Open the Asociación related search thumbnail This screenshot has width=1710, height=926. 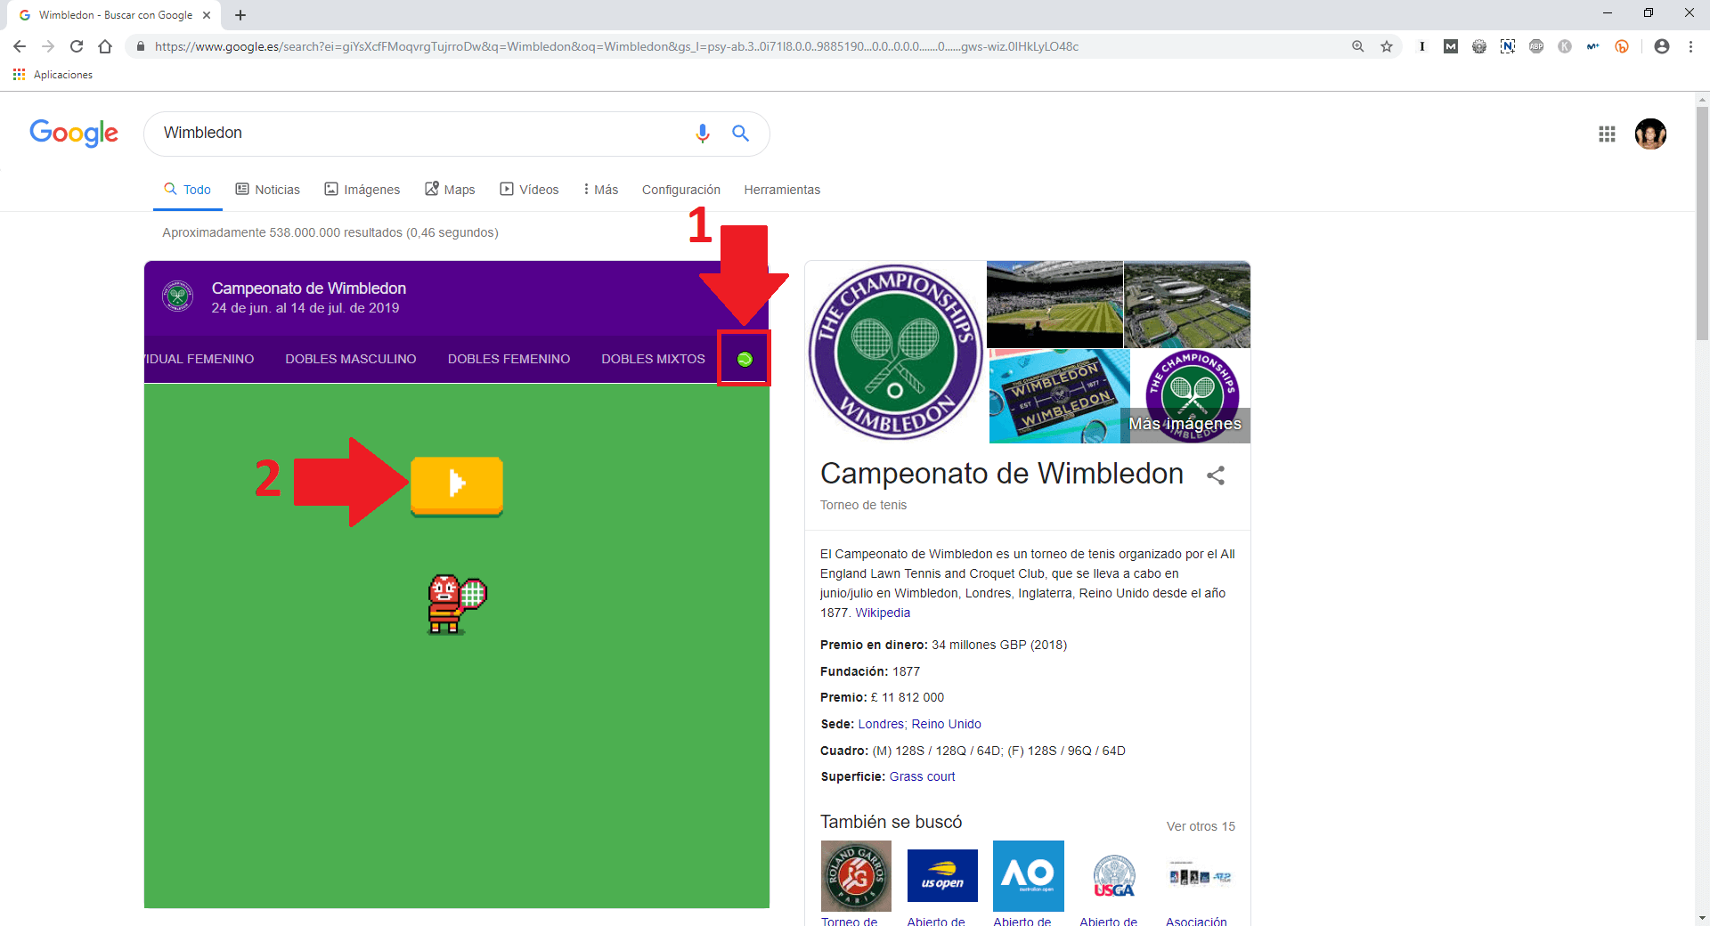tap(1201, 876)
